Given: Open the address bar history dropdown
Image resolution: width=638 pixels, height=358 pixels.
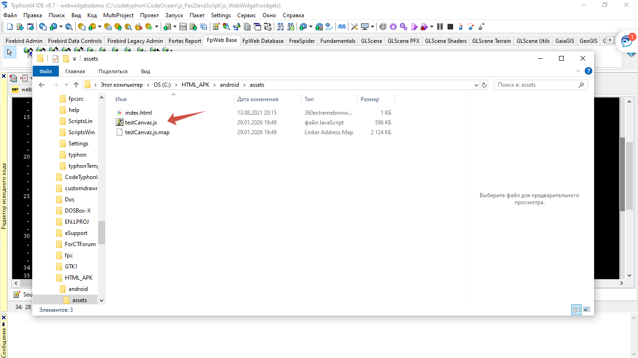Looking at the screenshot, I should (476, 85).
